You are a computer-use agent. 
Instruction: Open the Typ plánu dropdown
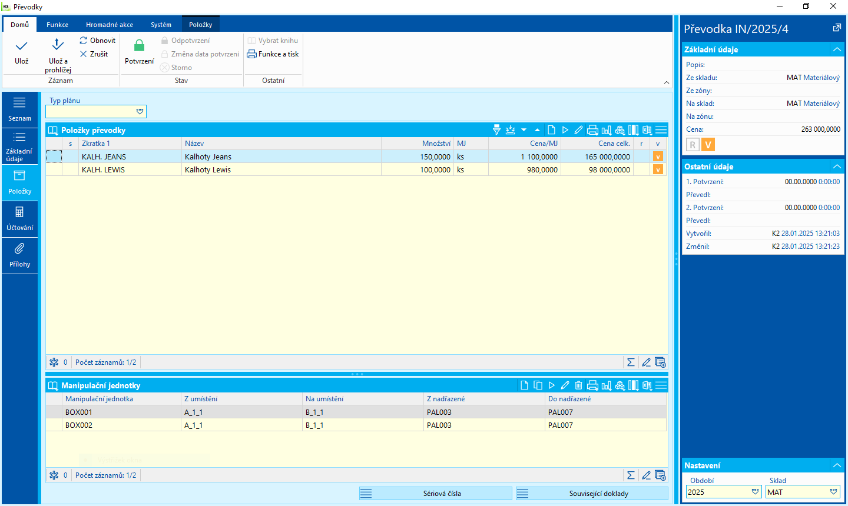pyautogui.click(x=140, y=111)
